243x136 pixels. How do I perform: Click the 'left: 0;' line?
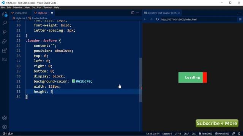42,61
